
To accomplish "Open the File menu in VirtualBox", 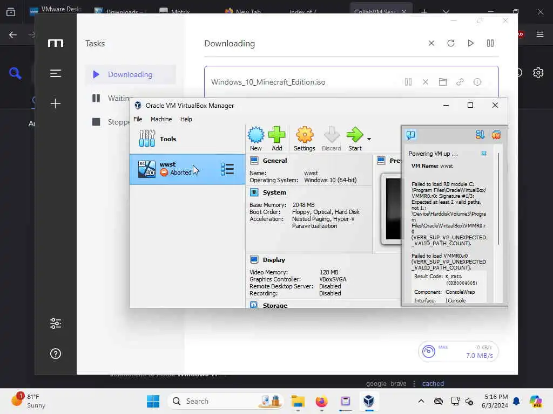I will click(138, 119).
